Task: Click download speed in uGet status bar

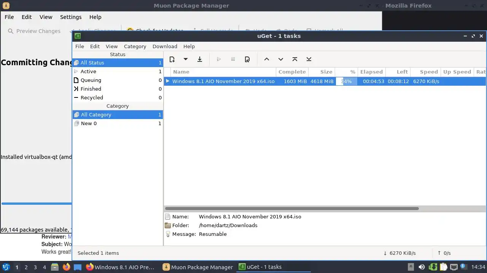Action: [x=399, y=253]
